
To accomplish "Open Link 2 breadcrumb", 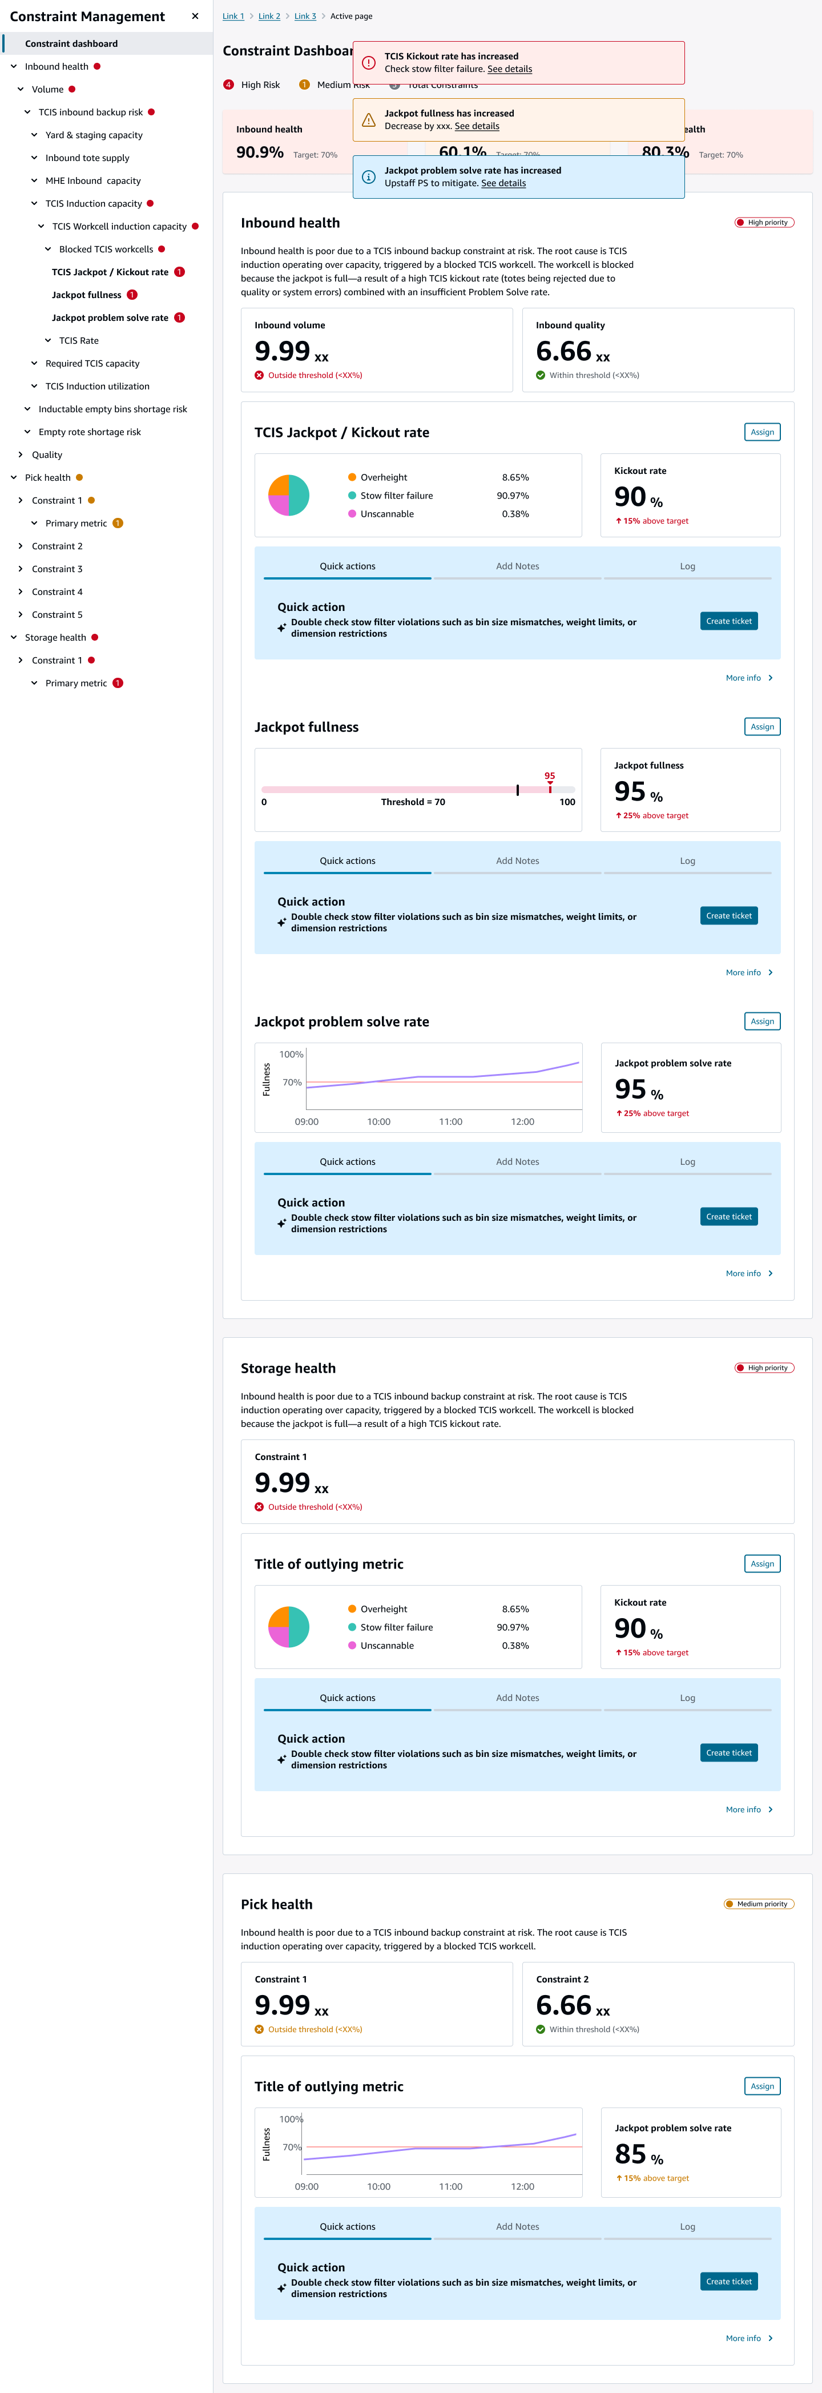I will 269,16.
